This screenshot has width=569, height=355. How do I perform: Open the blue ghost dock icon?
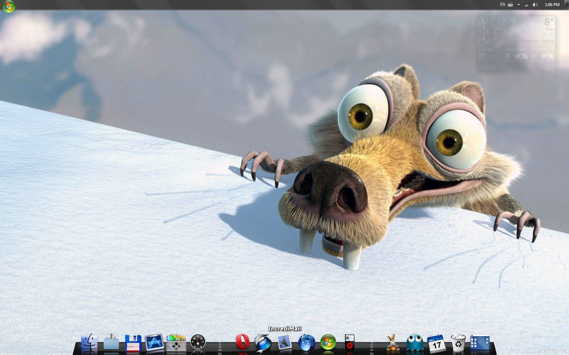pos(415,343)
